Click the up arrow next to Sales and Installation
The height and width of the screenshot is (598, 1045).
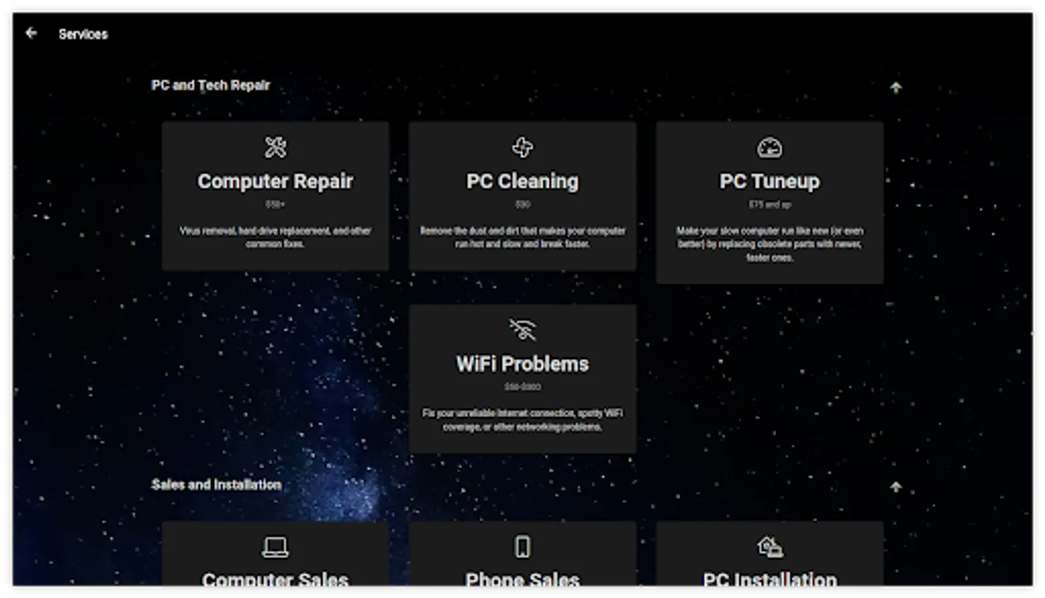(x=896, y=487)
